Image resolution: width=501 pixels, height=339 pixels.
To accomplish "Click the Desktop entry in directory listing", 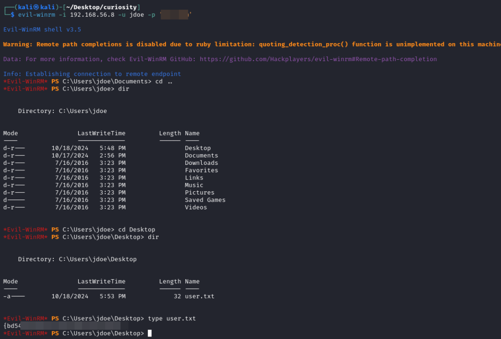I will tap(198, 148).
